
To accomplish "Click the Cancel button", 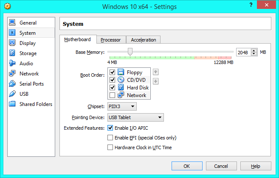I will coord(221,166).
